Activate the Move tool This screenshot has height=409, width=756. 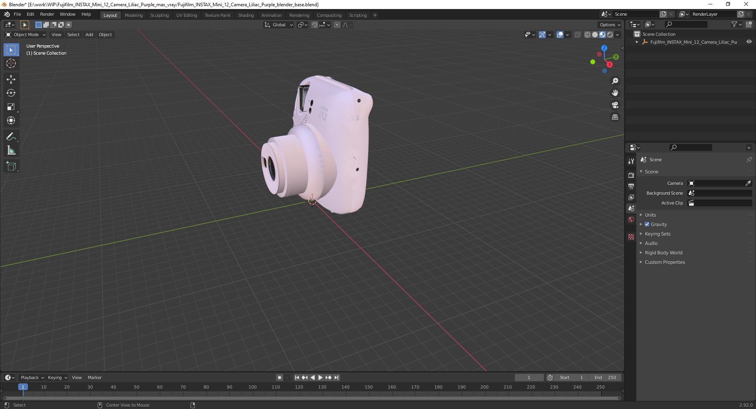pos(11,79)
